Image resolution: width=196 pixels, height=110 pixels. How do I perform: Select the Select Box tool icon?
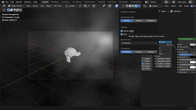(x=4, y=10)
